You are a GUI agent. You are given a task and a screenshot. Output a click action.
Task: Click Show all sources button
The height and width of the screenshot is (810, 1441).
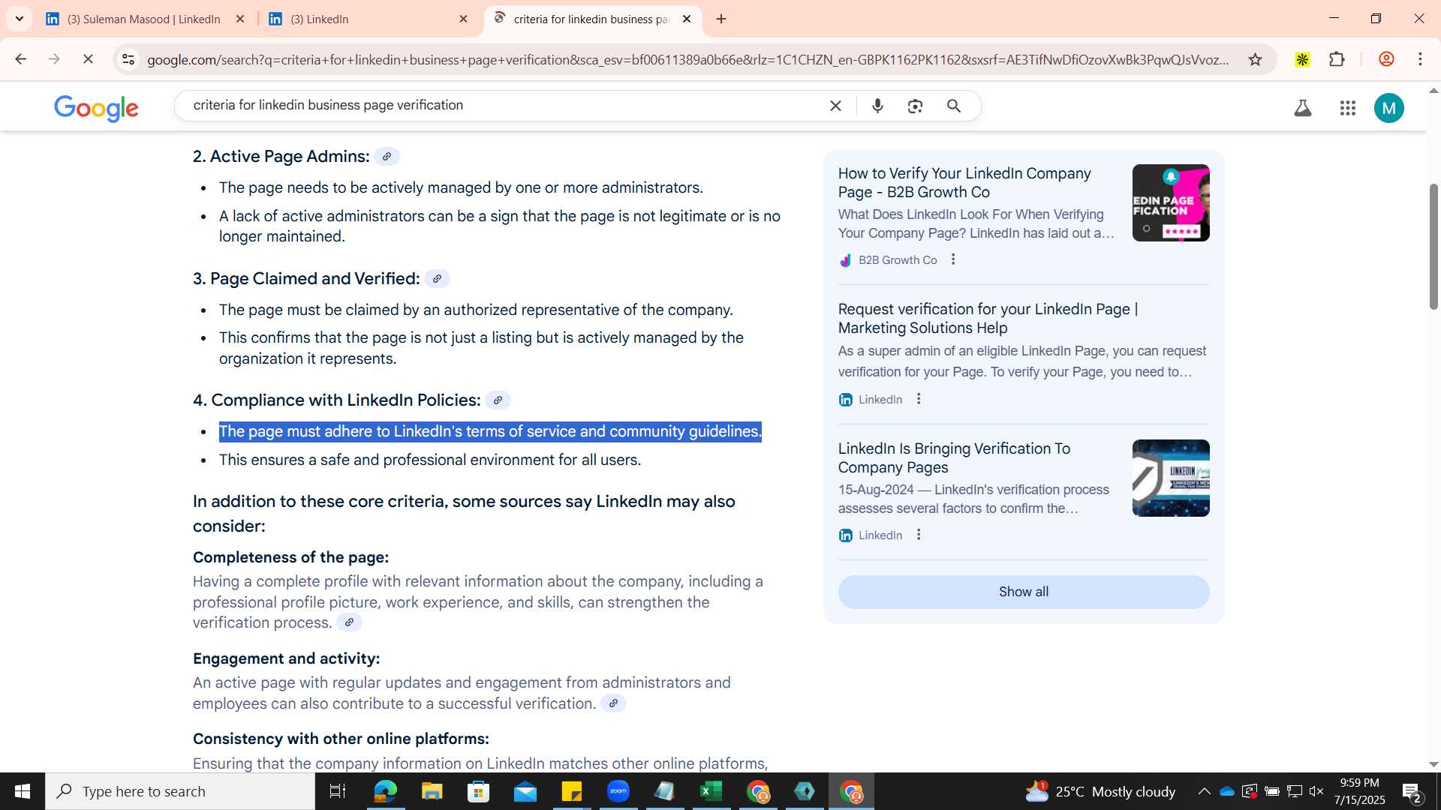point(1024,592)
